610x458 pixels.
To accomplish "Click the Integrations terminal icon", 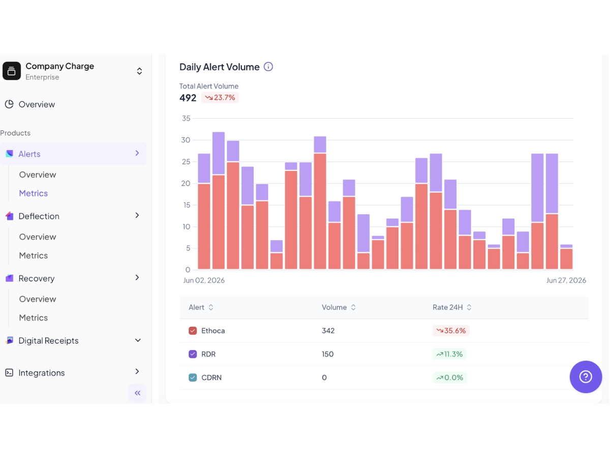I will click(9, 373).
